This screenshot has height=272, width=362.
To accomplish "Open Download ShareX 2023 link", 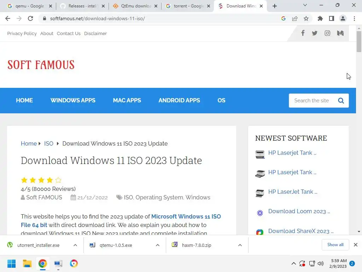I will click(301, 231).
